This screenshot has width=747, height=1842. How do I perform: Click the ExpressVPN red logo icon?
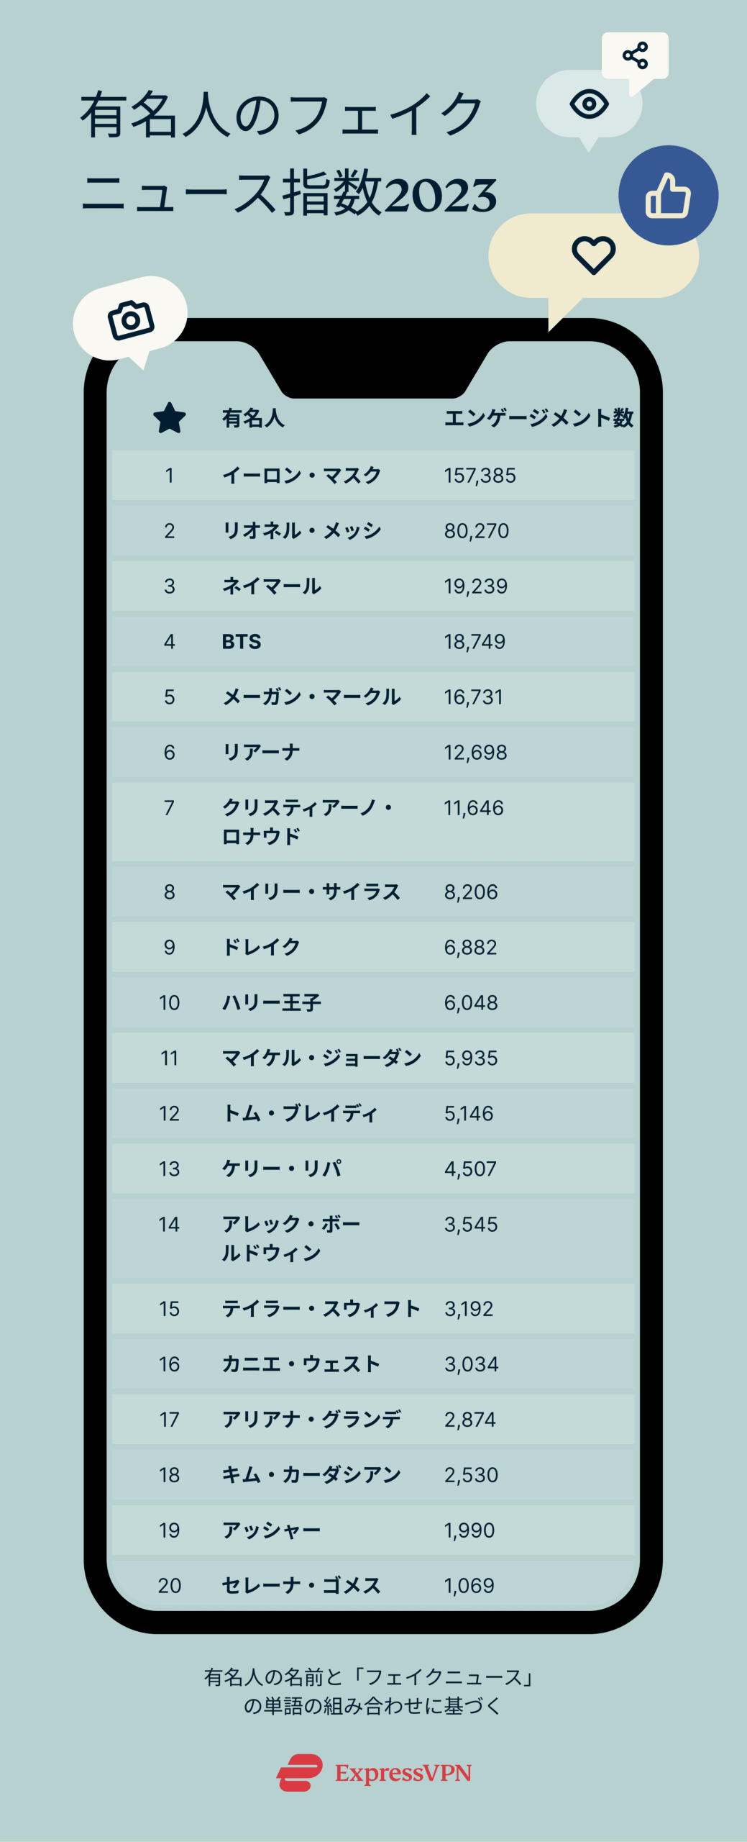click(300, 1772)
